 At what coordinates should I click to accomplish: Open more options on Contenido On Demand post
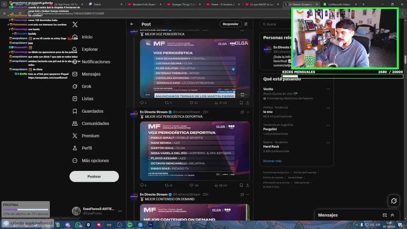(x=248, y=195)
